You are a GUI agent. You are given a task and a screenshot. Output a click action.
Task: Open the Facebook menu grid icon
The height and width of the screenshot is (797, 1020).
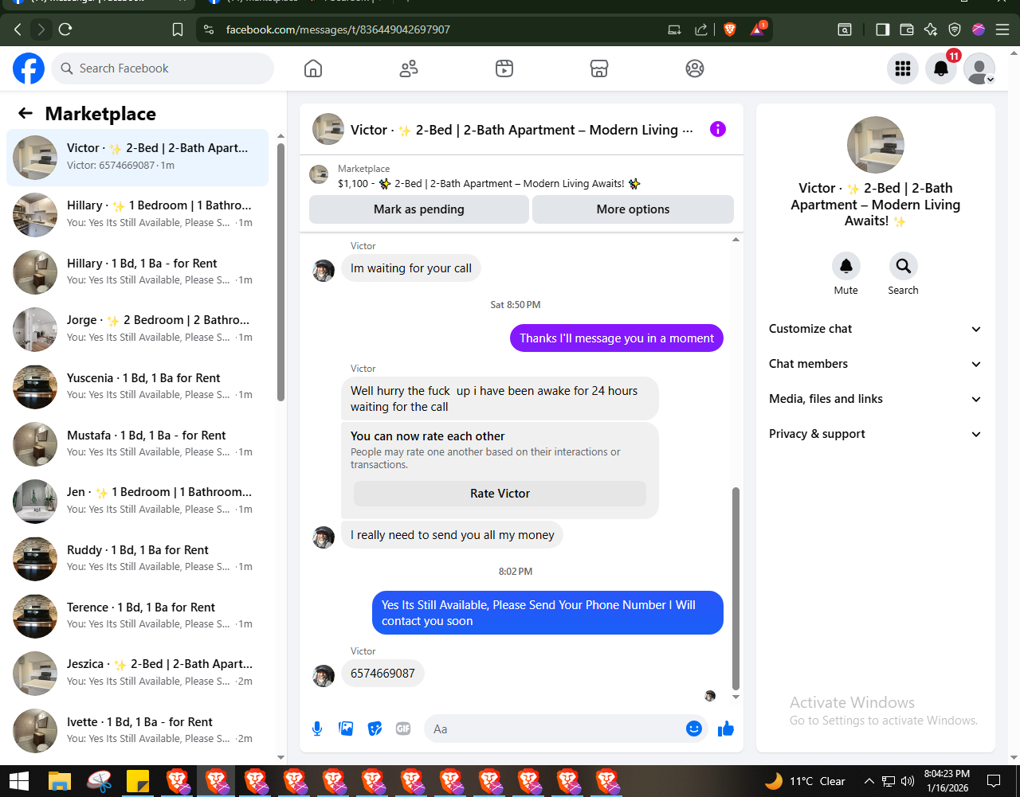tap(903, 68)
